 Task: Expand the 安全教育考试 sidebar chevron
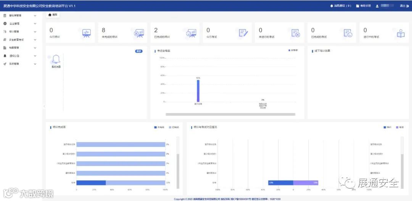pos(35,40)
